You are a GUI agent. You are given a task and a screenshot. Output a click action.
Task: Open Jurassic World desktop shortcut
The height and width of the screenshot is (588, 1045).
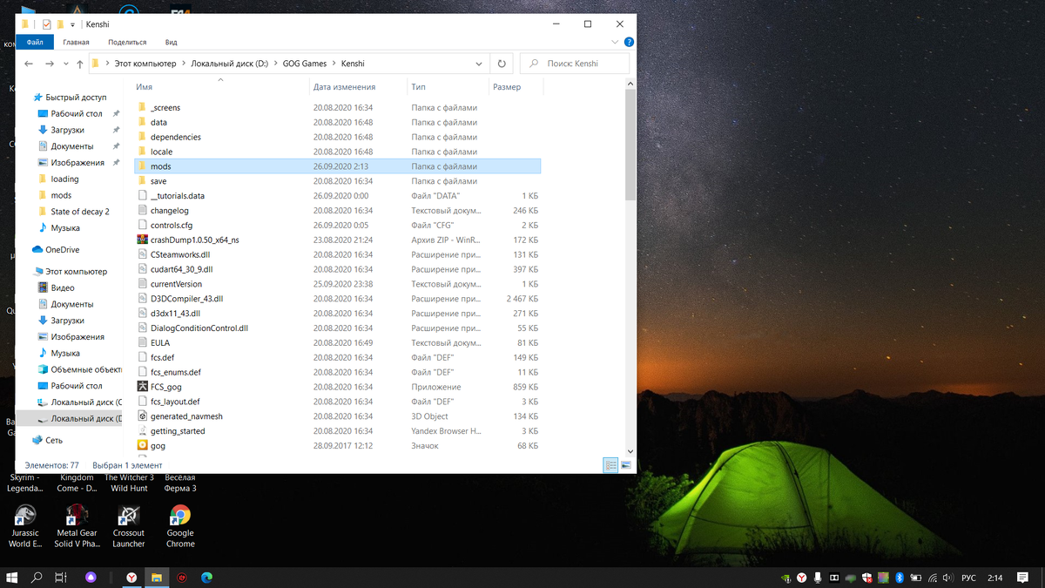coord(25,526)
